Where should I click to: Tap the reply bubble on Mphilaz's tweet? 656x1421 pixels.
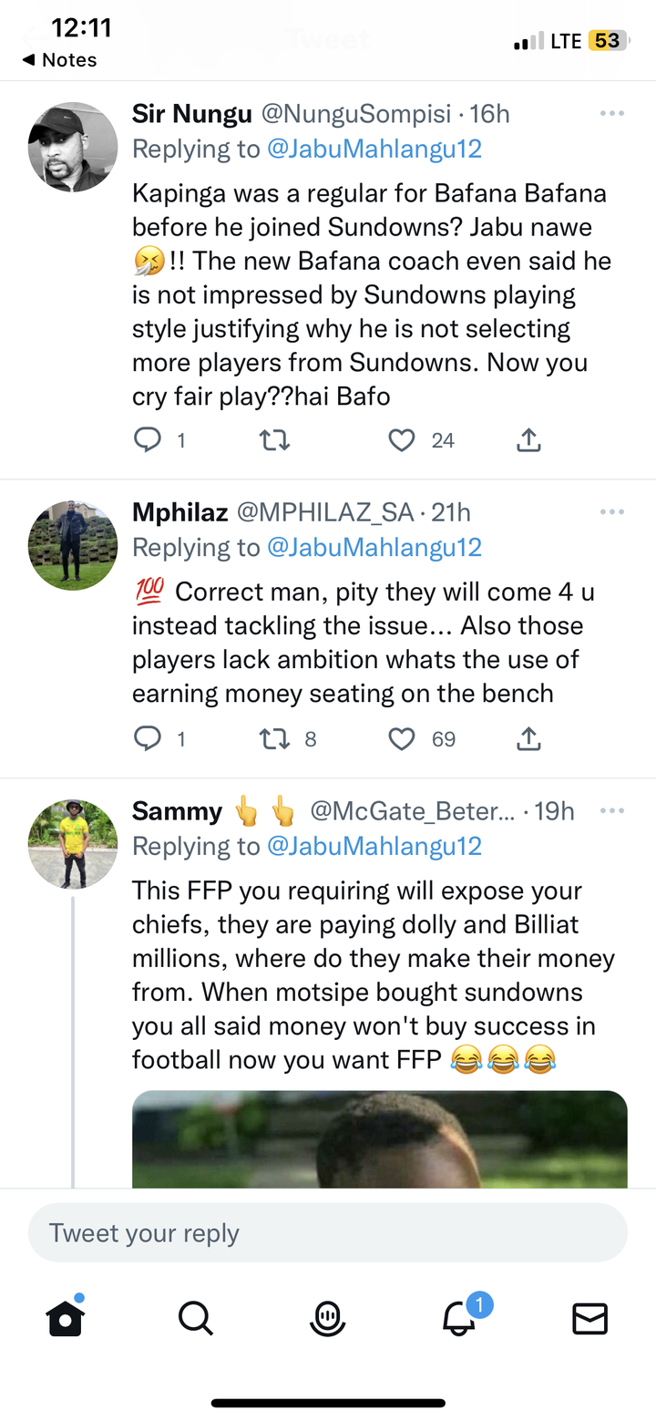pyautogui.click(x=147, y=738)
